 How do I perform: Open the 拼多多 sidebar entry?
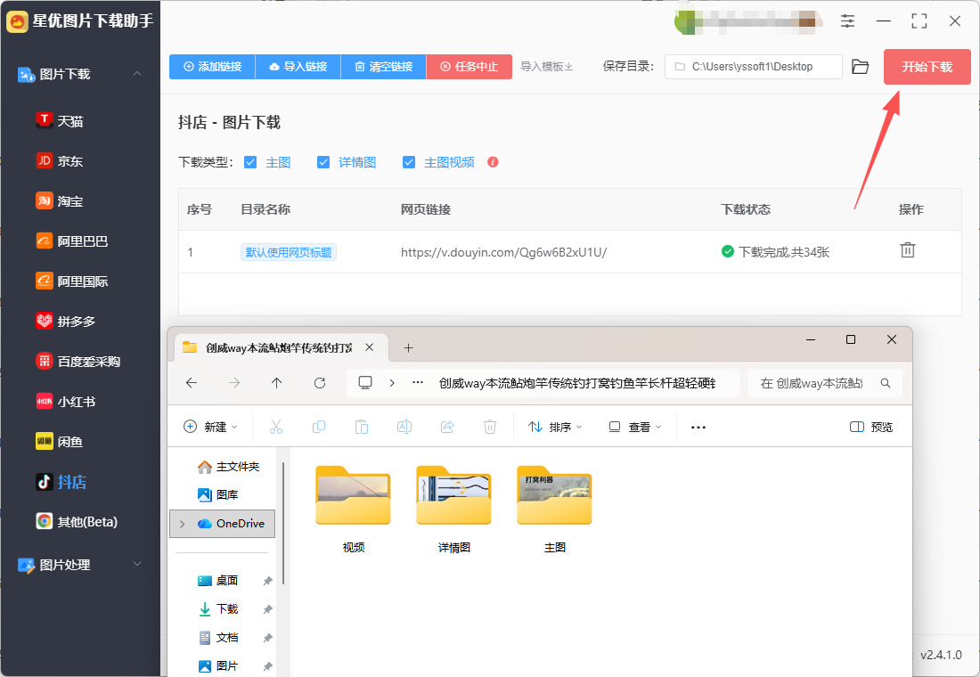tap(66, 321)
